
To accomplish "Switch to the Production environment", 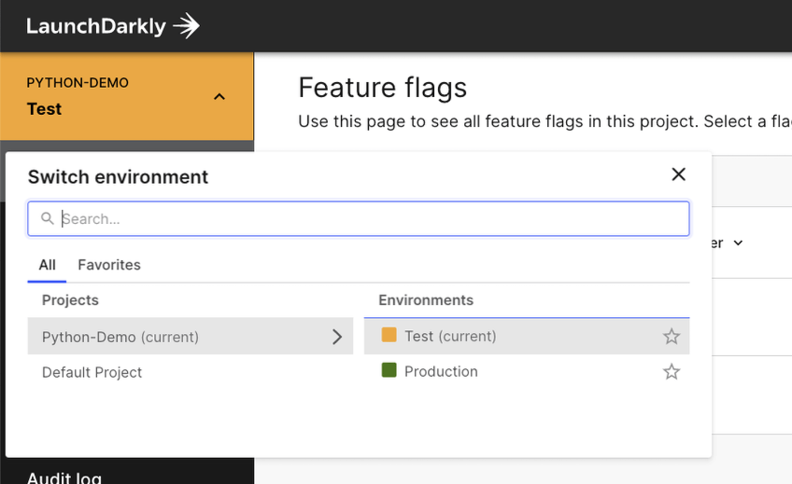I will 527,372.
